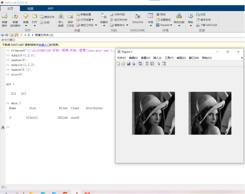Open the dropdown arrow under Open (打开)
This screenshot has width=245, height=194.
35,26
